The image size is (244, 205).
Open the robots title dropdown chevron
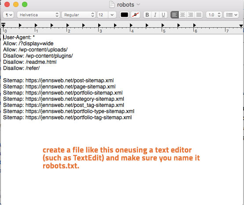(x=138, y=4)
